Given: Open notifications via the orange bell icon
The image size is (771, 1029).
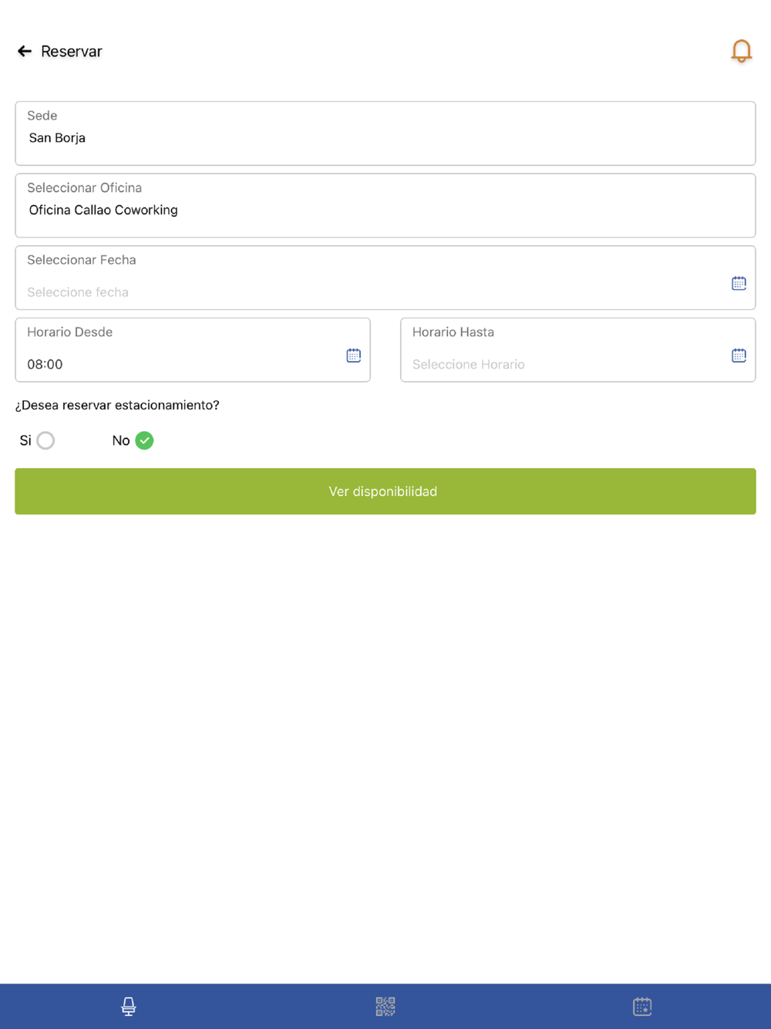Looking at the screenshot, I should pos(741,51).
